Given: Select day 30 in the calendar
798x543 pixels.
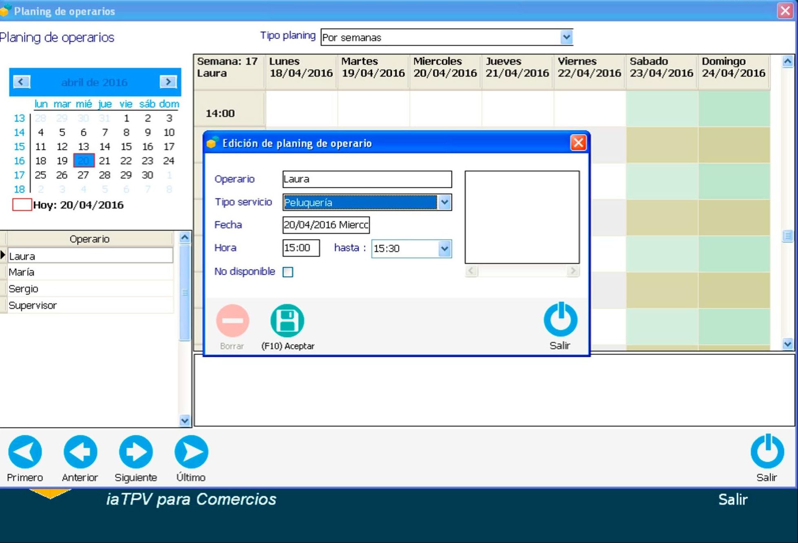Looking at the screenshot, I should tap(148, 175).
